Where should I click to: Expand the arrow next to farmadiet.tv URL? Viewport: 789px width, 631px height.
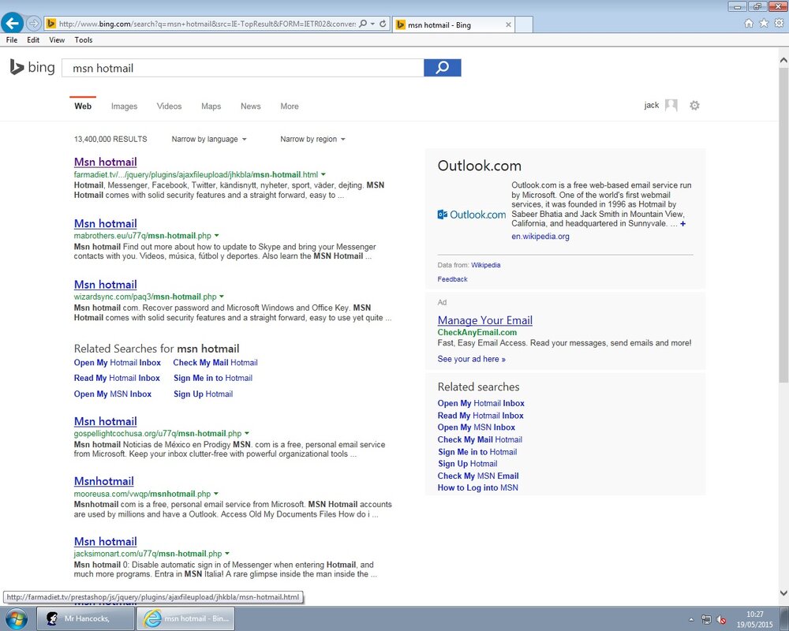point(323,174)
